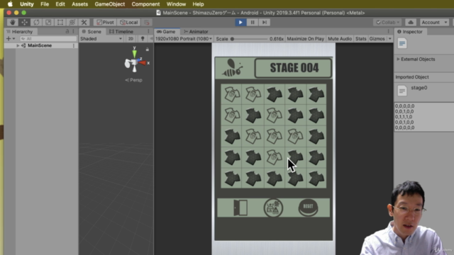Viewport: 454px width, 255px height.
Task: Select the Transform tool
Action: (x=72, y=22)
